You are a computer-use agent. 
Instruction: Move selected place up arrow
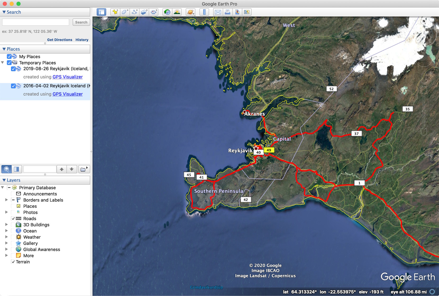click(x=62, y=169)
